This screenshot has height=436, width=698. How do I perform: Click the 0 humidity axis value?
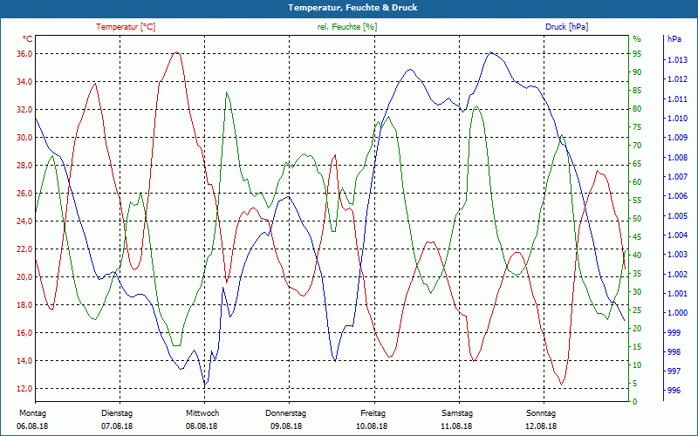[x=635, y=402]
